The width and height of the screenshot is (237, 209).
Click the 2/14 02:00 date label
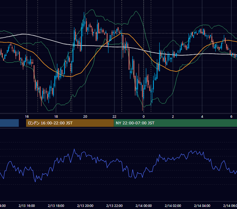(x=173, y=206)
